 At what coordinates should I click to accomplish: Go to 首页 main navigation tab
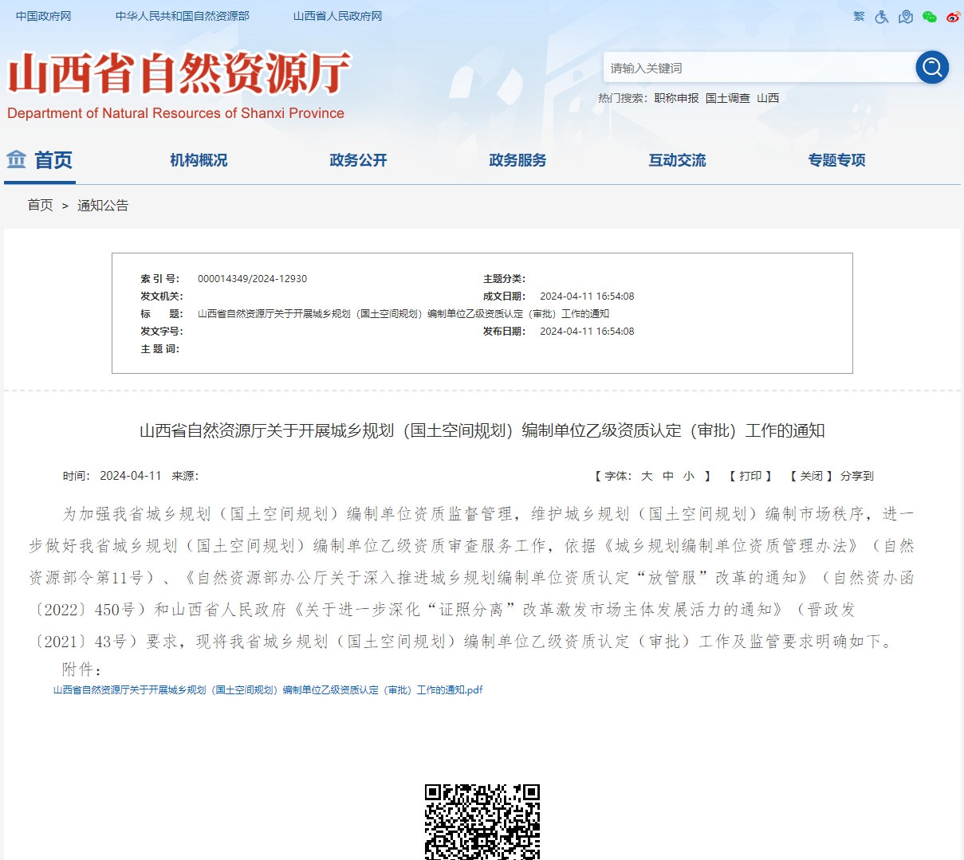(x=40, y=160)
